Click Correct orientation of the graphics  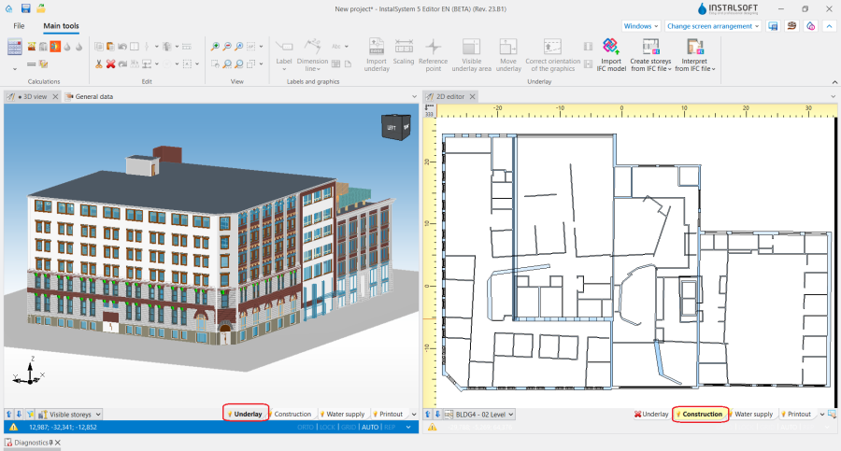click(x=552, y=55)
